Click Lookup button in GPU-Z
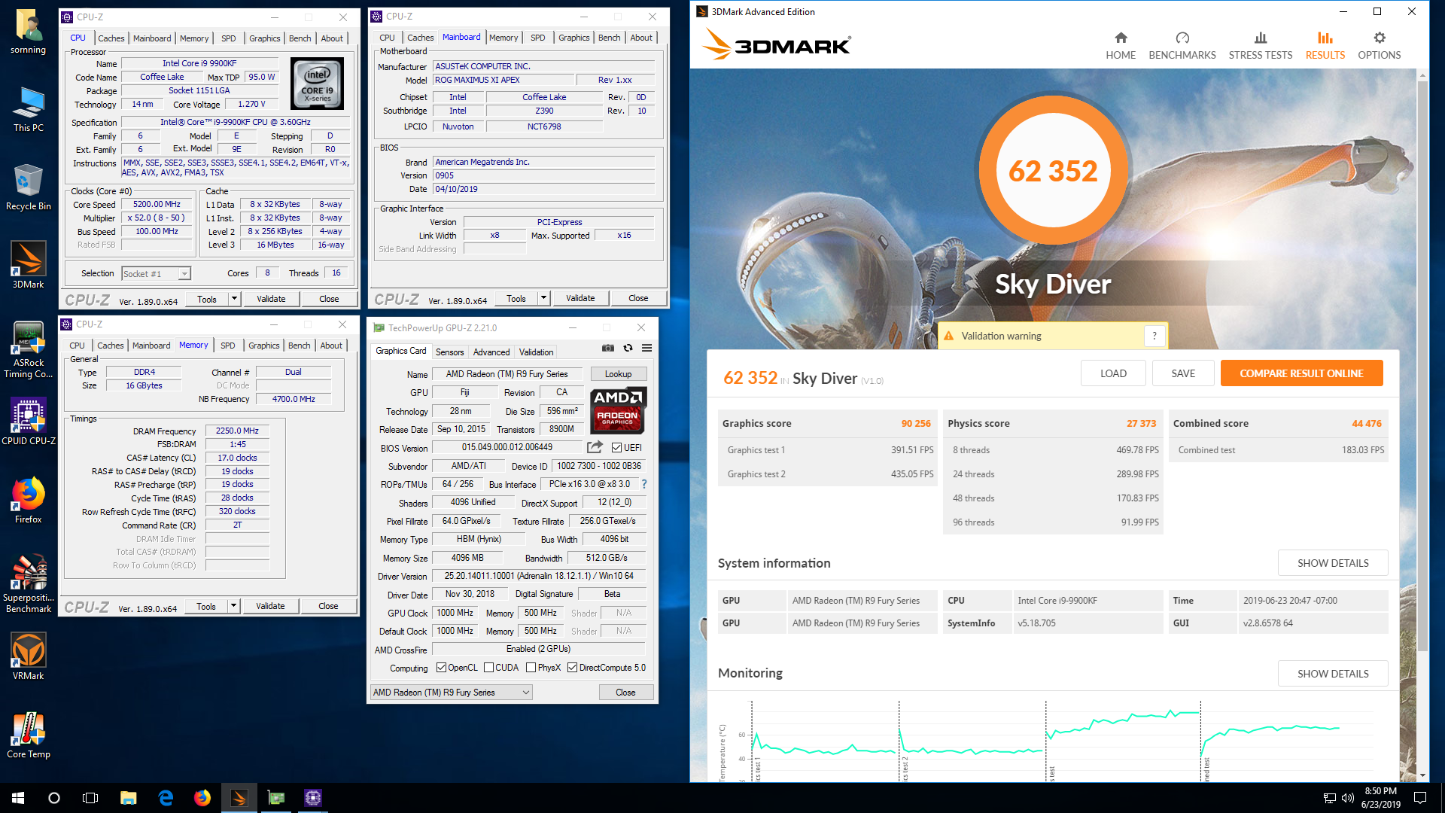This screenshot has width=1445, height=813. pos(618,374)
